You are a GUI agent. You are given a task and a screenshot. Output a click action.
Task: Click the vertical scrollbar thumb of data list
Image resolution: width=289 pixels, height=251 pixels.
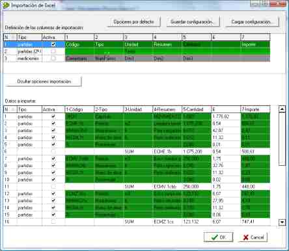282,139
